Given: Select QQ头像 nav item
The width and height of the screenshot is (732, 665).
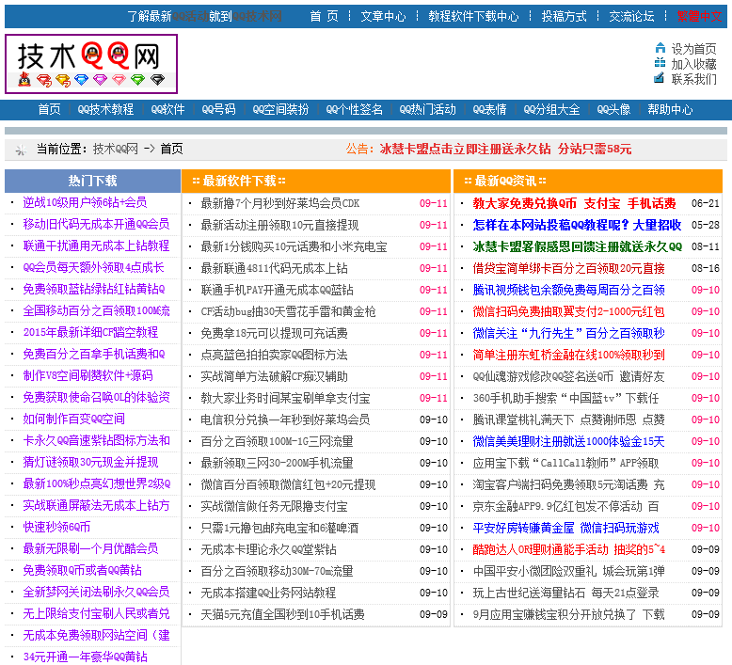Looking at the screenshot, I should [x=613, y=109].
